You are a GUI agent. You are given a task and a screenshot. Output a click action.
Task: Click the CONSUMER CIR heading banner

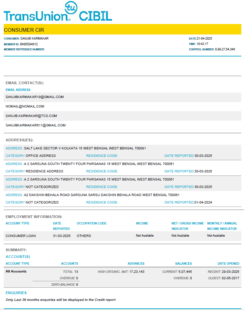tap(123, 29)
